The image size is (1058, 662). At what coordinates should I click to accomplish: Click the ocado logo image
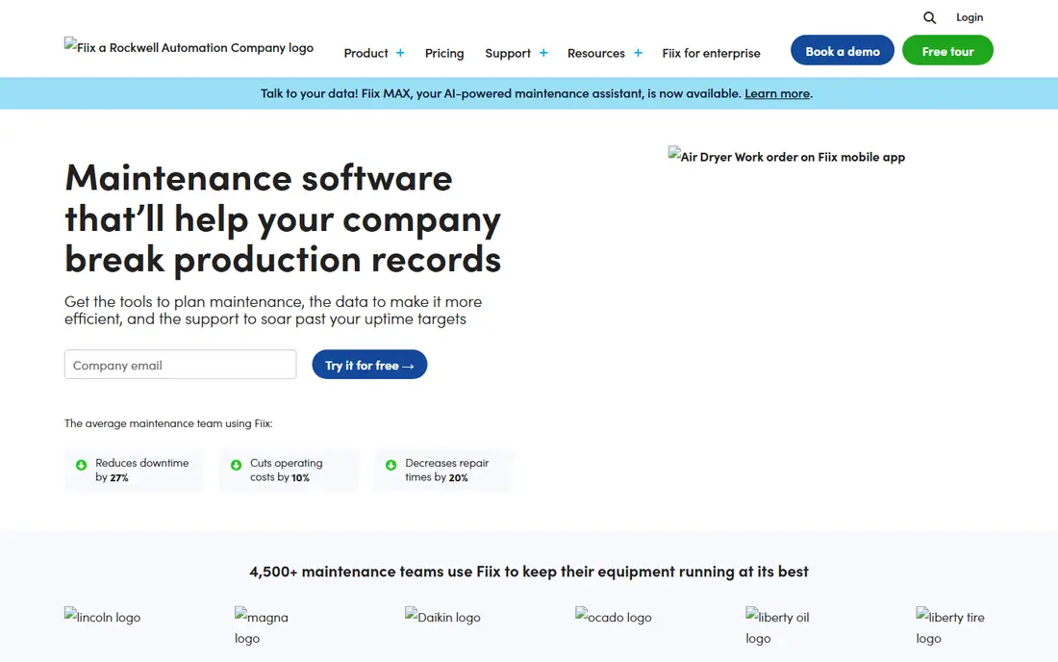[x=614, y=617]
